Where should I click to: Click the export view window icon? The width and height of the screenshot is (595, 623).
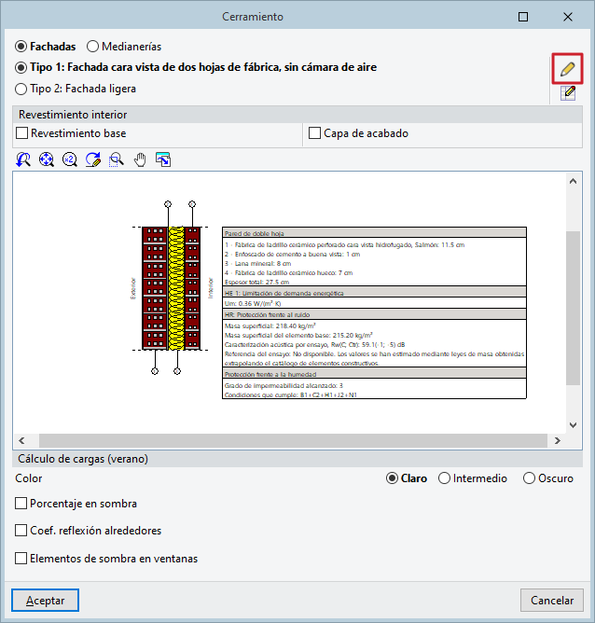[163, 159]
